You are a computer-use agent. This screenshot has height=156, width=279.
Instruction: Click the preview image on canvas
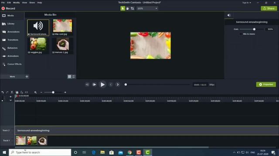point(150,45)
